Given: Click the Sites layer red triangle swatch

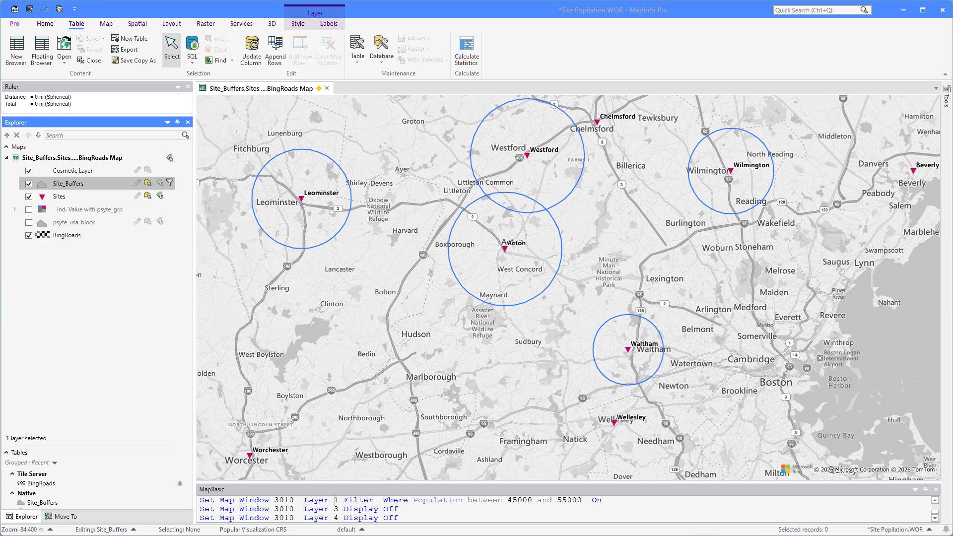Looking at the screenshot, I should pos(42,197).
